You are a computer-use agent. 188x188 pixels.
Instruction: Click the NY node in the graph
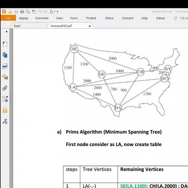[x=168, y=69]
